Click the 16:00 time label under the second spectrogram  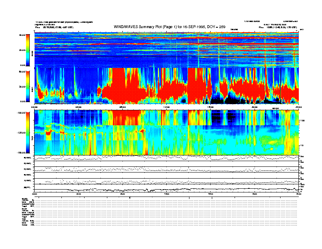click(211, 107)
